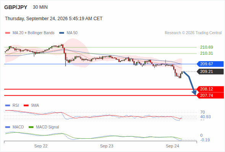
Task: Select the 209.67 blue pivot price tag
Action: (210, 64)
